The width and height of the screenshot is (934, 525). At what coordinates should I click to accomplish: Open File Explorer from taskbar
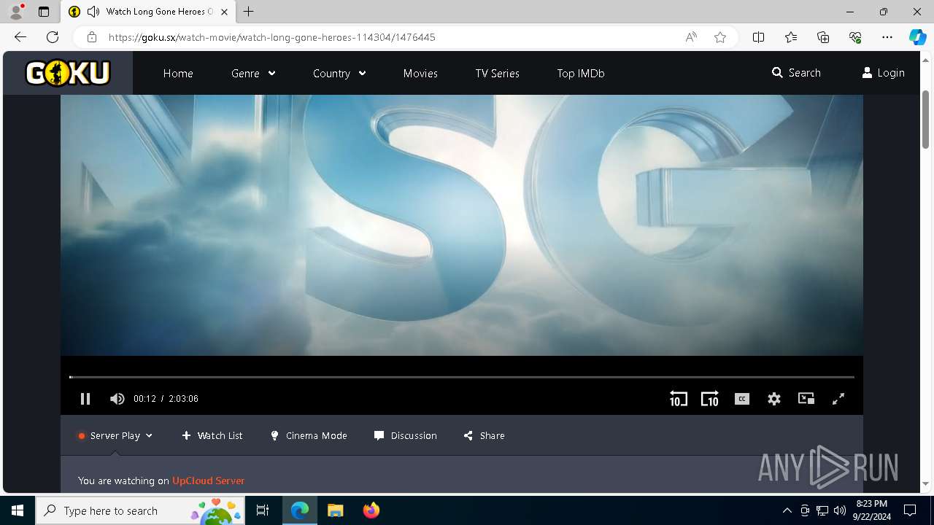pyautogui.click(x=335, y=510)
